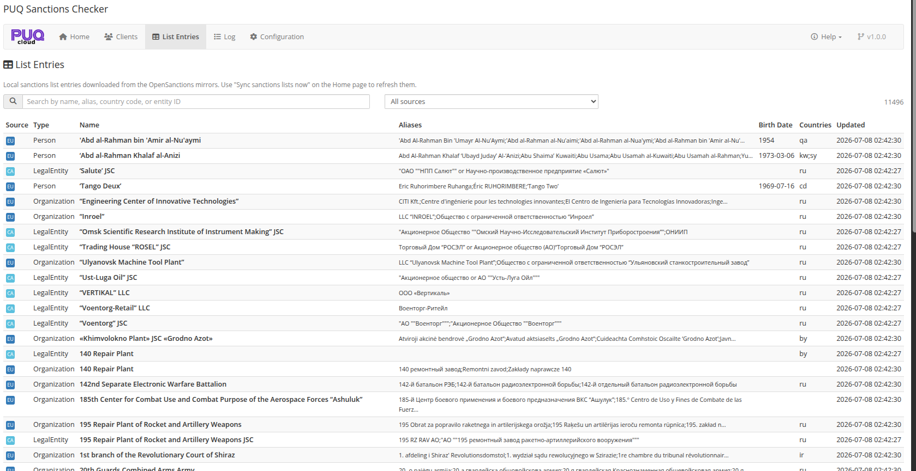Click the birth date 1969-07-16

point(776,186)
